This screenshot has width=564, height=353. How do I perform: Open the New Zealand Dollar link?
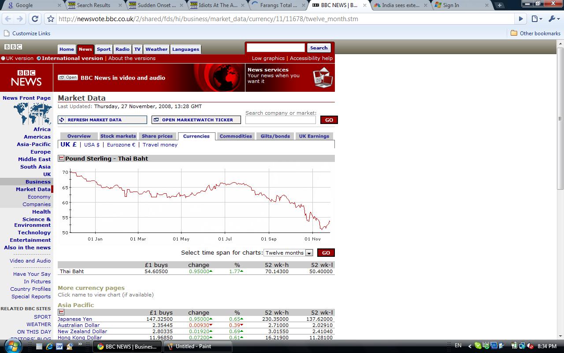[82, 331]
